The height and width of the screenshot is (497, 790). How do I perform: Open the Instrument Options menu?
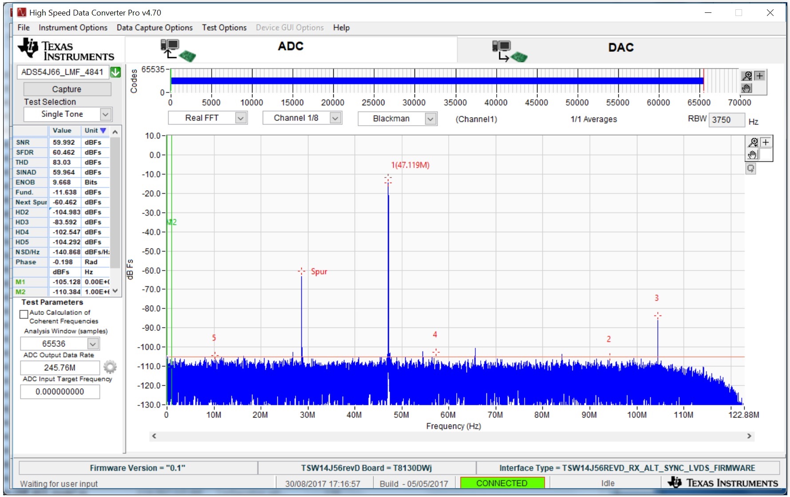click(73, 27)
